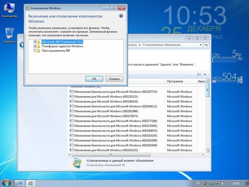This screenshot has height=187, width=249.
Task: Click the change view icon above the list
Action: point(199,74)
